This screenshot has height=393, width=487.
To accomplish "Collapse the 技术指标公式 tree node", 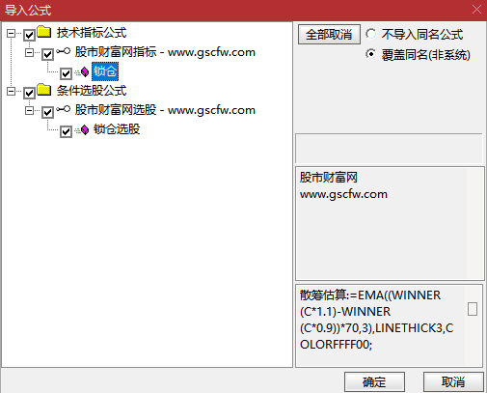I will (11, 34).
